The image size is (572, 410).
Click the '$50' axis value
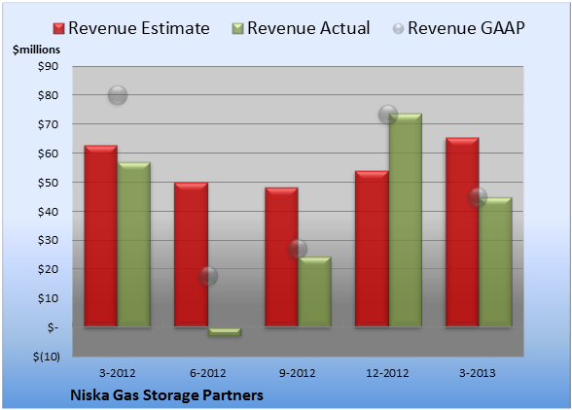pos(48,183)
